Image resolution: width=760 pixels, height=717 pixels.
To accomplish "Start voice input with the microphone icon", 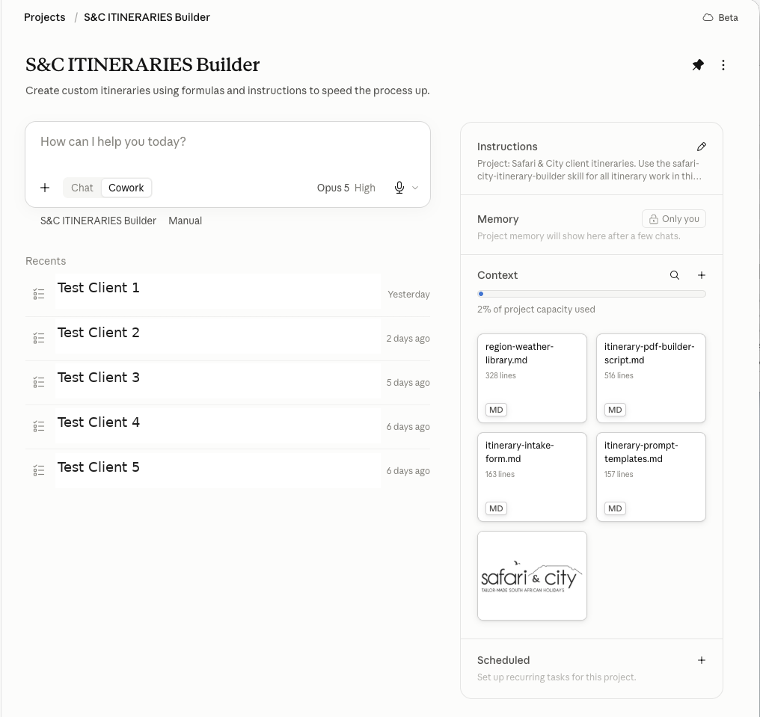I will point(399,188).
